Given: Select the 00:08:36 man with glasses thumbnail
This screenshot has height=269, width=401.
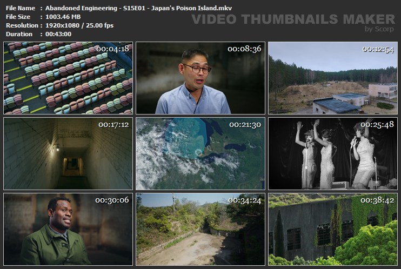Looking at the screenshot, I should click(x=201, y=78).
